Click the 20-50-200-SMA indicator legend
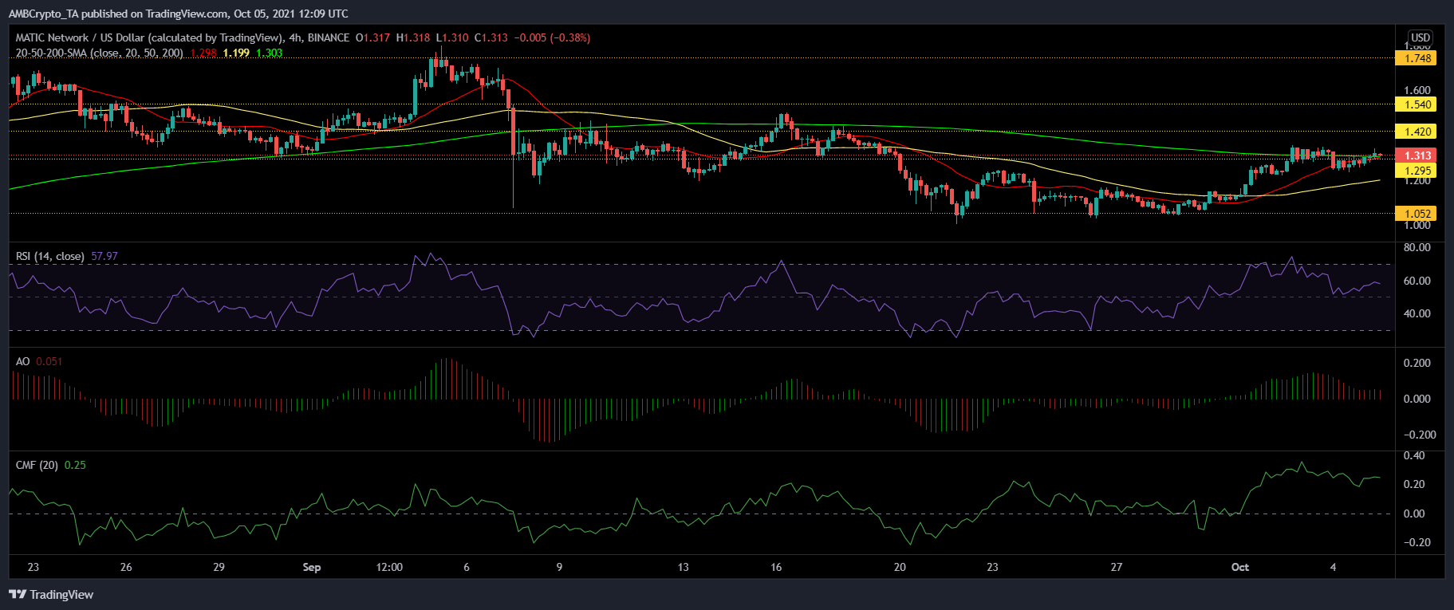Screen dimensions: 1454x610 (x=100, y=53)
